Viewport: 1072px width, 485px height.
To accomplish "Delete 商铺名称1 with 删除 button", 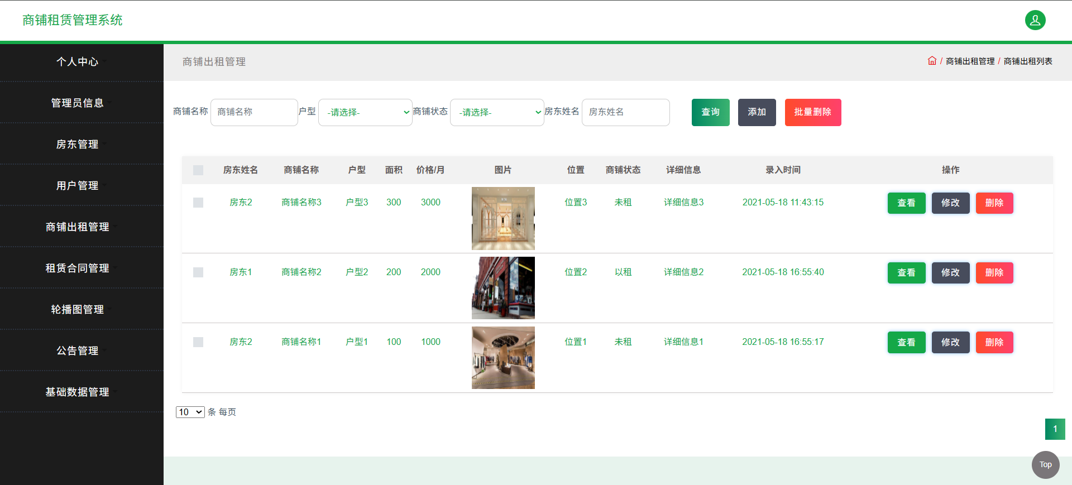I will pyautogui.click(x=994, y=343).
